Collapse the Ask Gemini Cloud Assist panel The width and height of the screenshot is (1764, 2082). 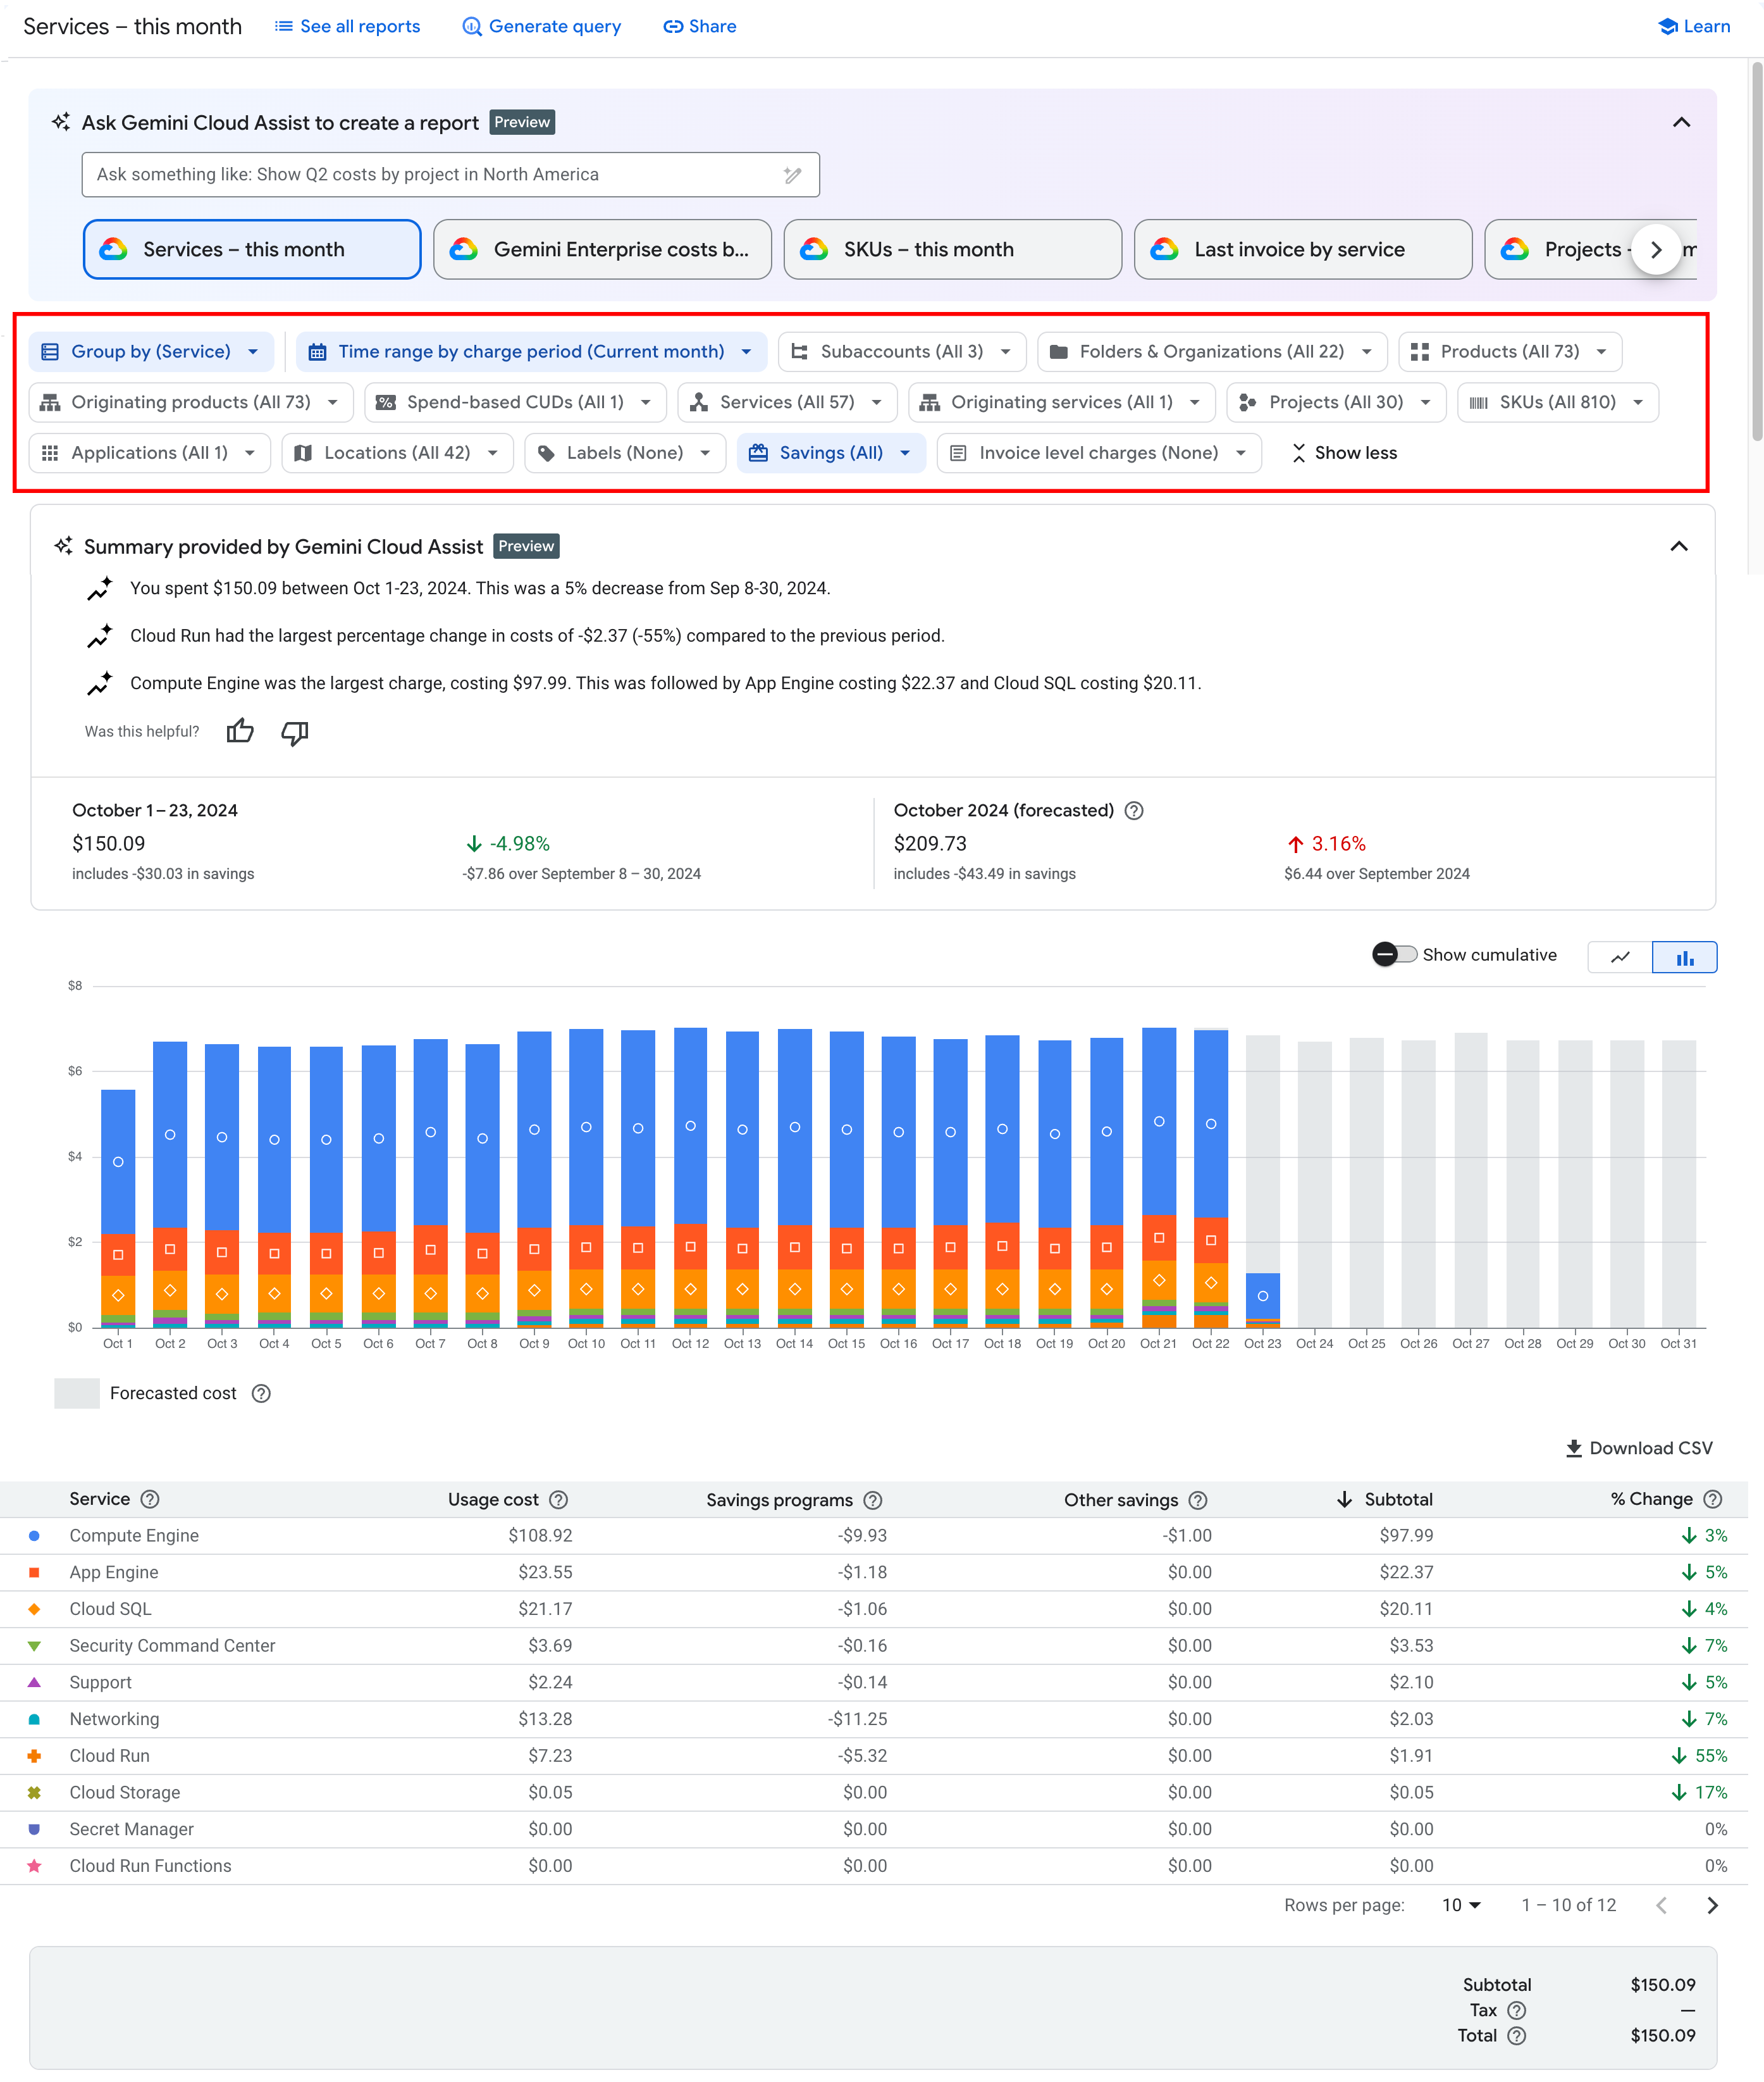[1682, 123]
